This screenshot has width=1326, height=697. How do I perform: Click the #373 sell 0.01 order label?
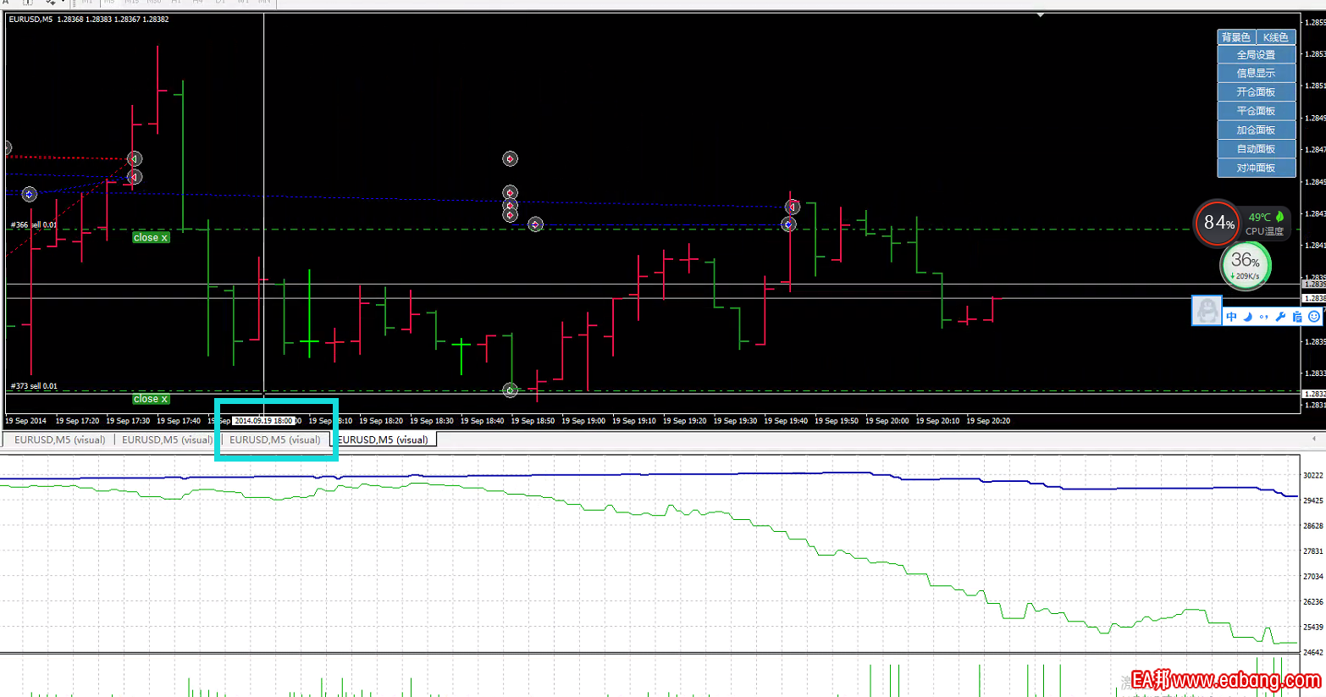click(34, 386)
